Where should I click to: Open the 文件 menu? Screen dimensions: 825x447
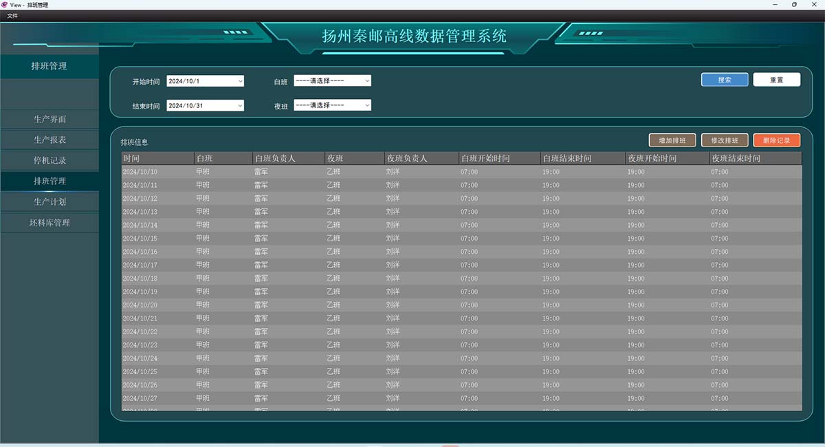12,15
